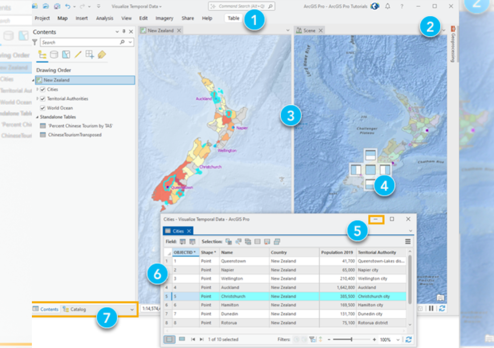
Task: Expand the Territorial Authorities layer
Action: (x=37, y=98)
